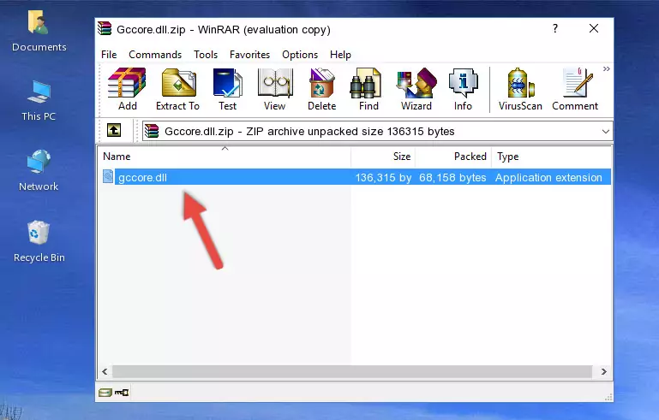
Task: Sort by the Packed column header
Action: (453, 157)
